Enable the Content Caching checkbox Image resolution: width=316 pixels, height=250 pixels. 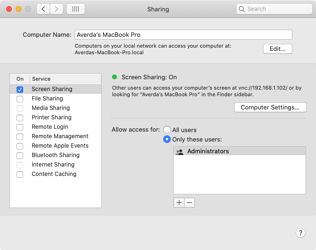[x=20, y=175]
